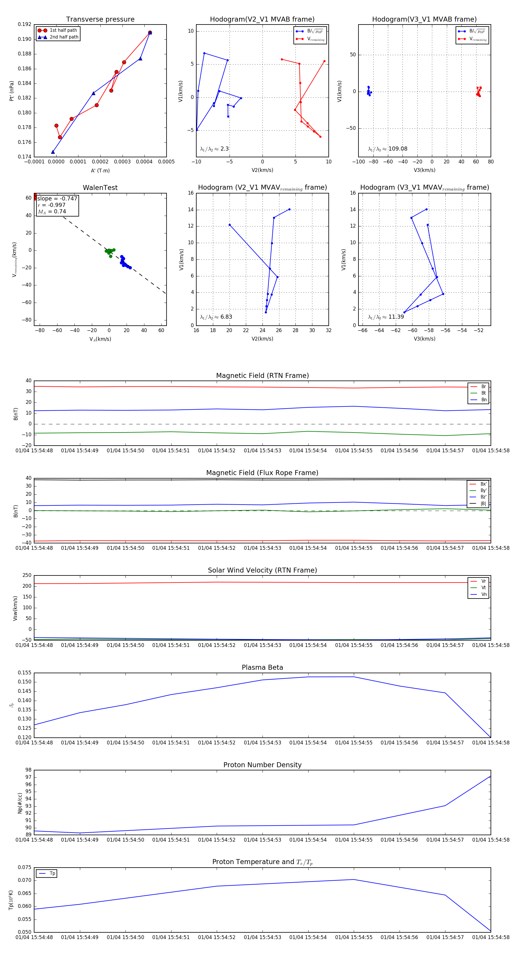Click the blue point cluster in the WalenTest plot

pos(124,262)
